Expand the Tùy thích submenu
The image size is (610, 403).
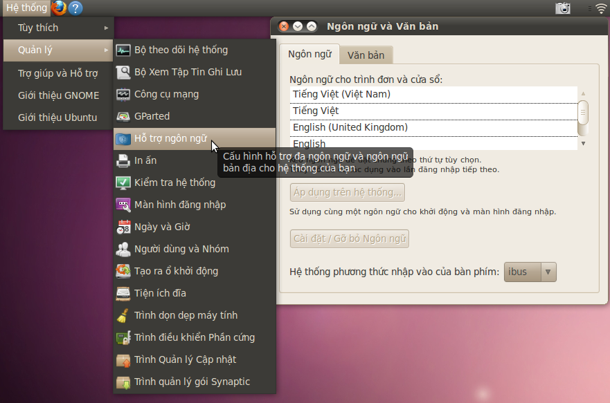58,28
